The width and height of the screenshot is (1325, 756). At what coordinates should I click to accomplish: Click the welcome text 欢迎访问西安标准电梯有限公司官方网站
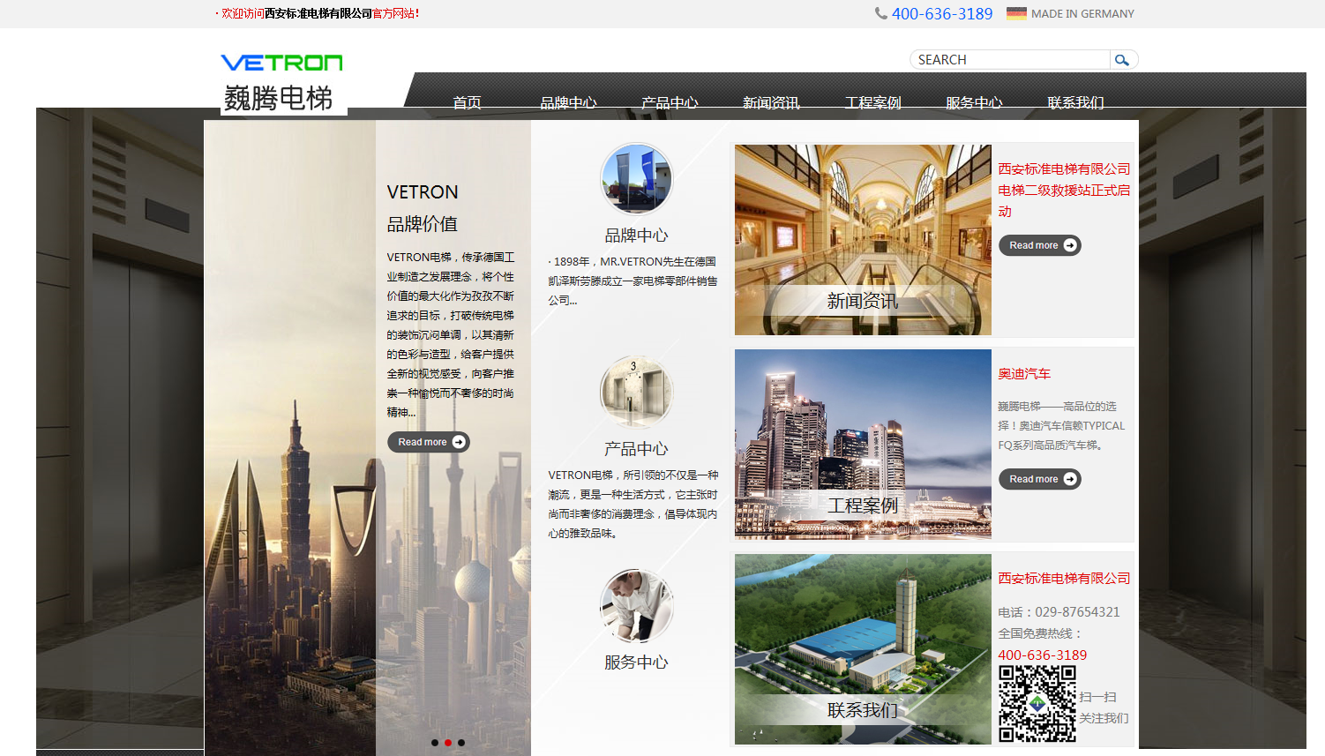pyautogui.click(x=319, y=13)
